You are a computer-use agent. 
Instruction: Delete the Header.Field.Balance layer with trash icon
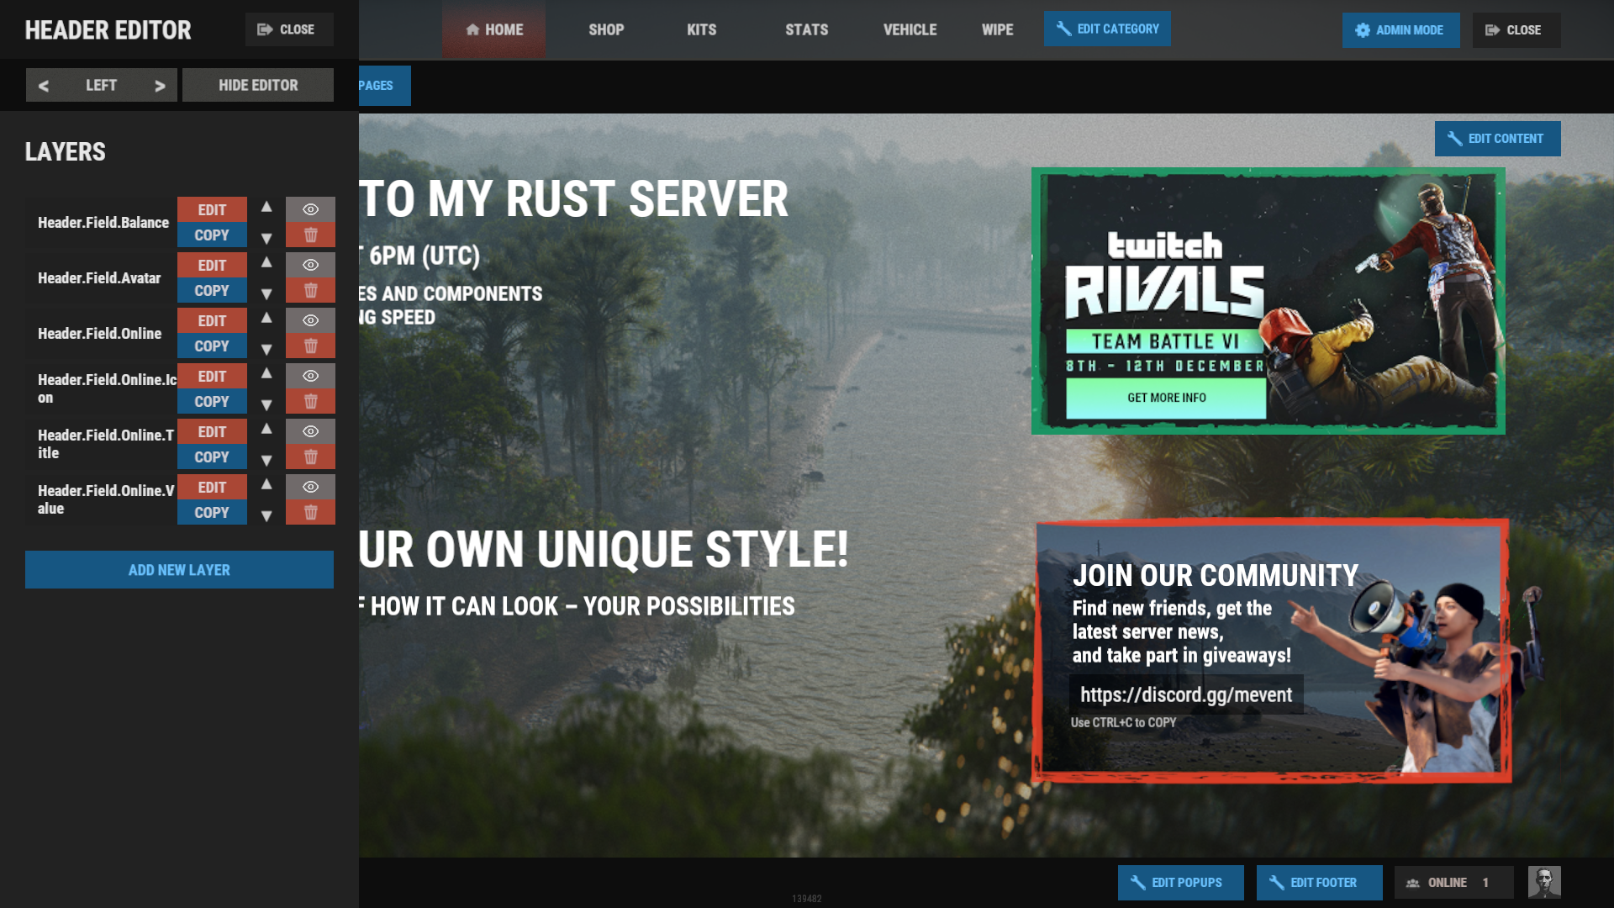click(310, 235)
